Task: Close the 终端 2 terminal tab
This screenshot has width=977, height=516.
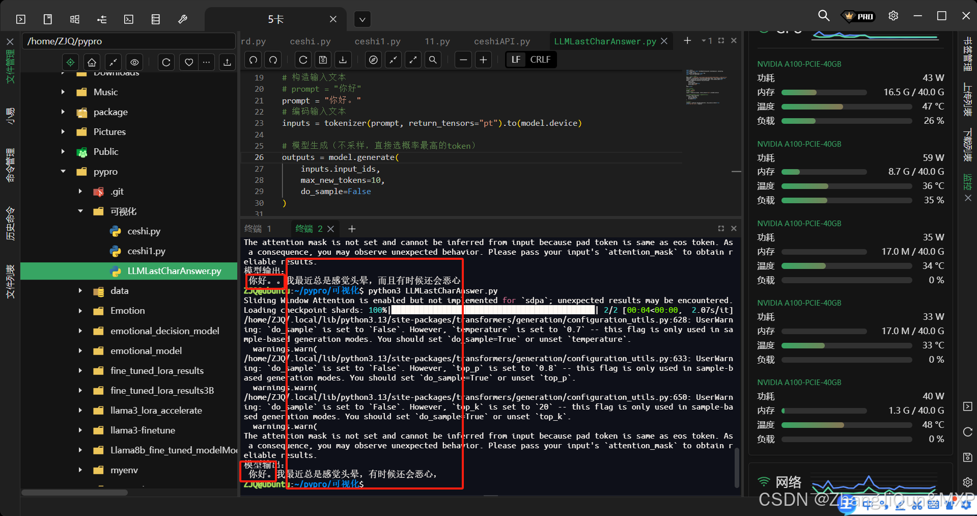Action: (331, 229)
